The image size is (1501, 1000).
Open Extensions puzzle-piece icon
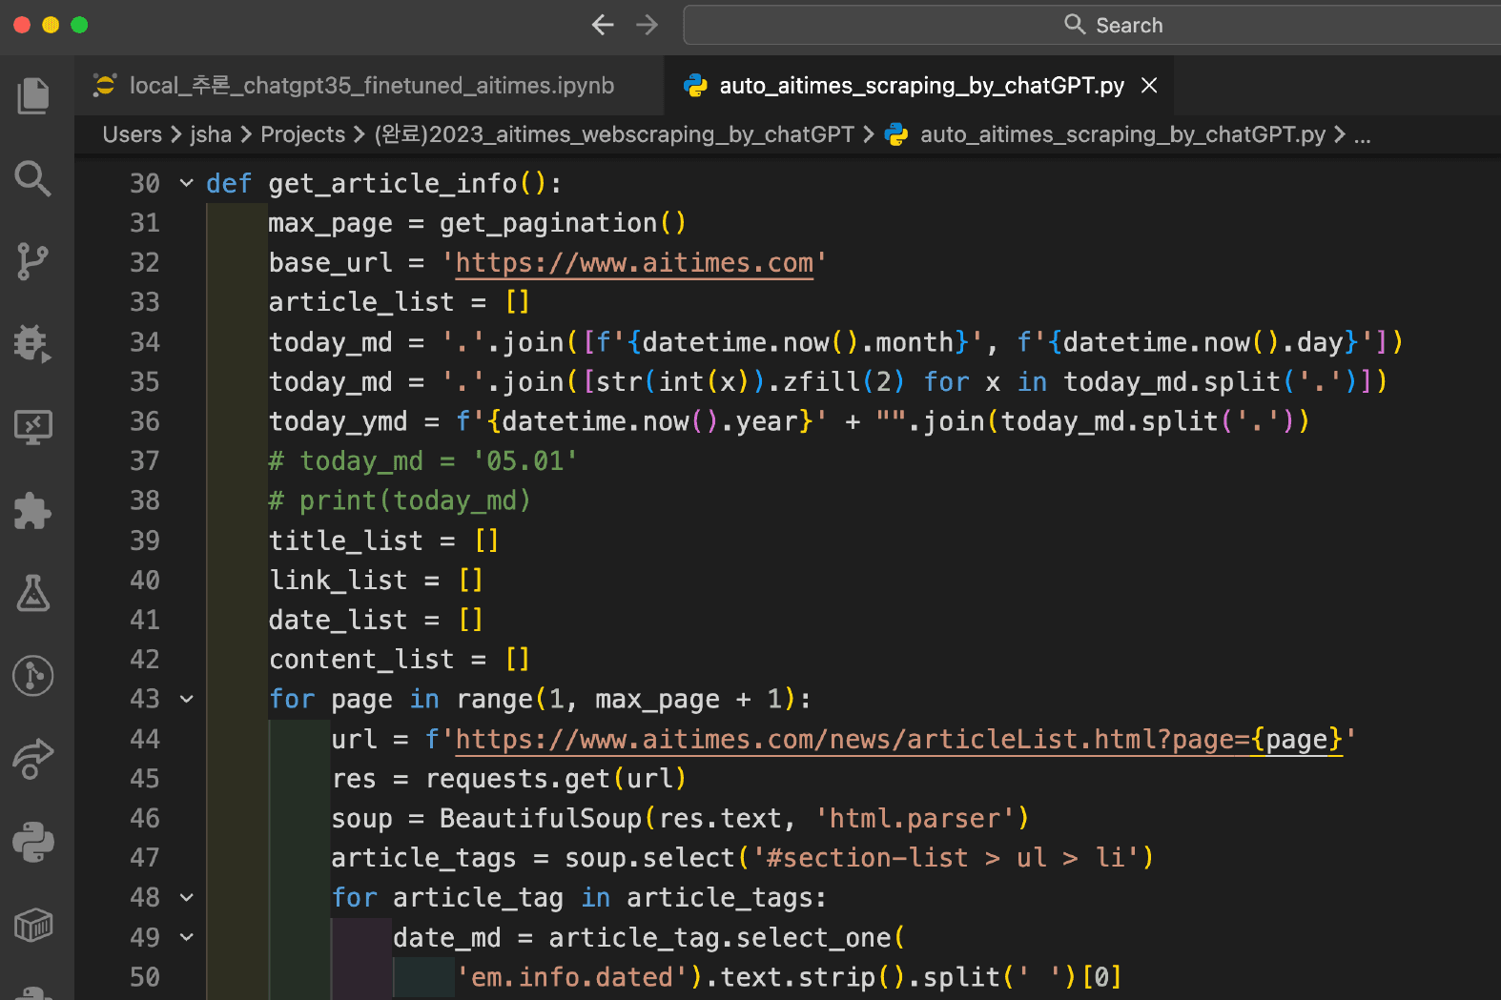(33, 511)
